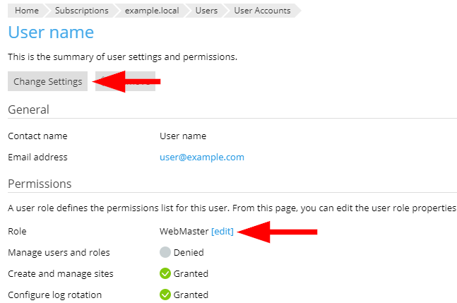Click the Configure log rotation label
457x303 pixels.
[x=55, y=295]
